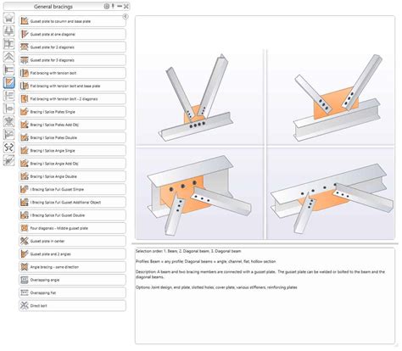Select Gusset plate and 2 angles
The image size is (402, 351).
(72, 254)
